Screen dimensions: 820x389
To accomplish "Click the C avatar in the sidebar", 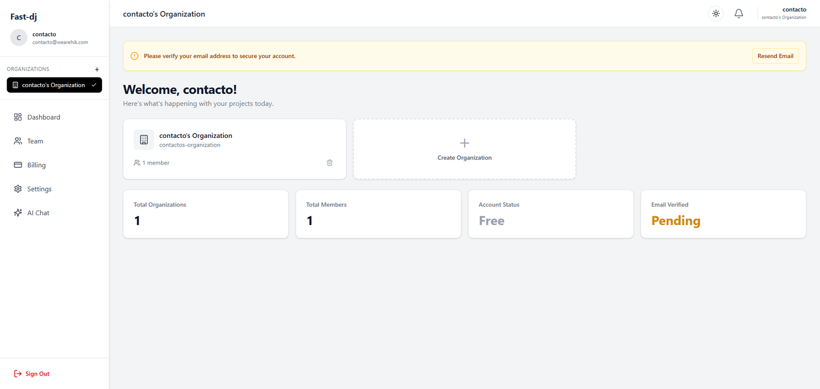I will (x=19, y=38).
